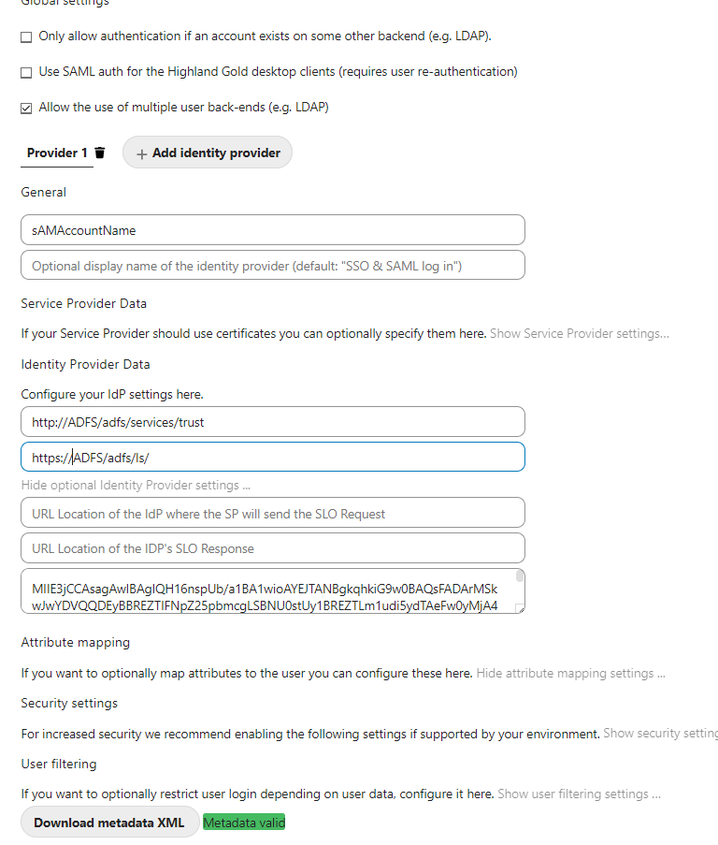Hide attribute mapping settings

click(572, 673)
